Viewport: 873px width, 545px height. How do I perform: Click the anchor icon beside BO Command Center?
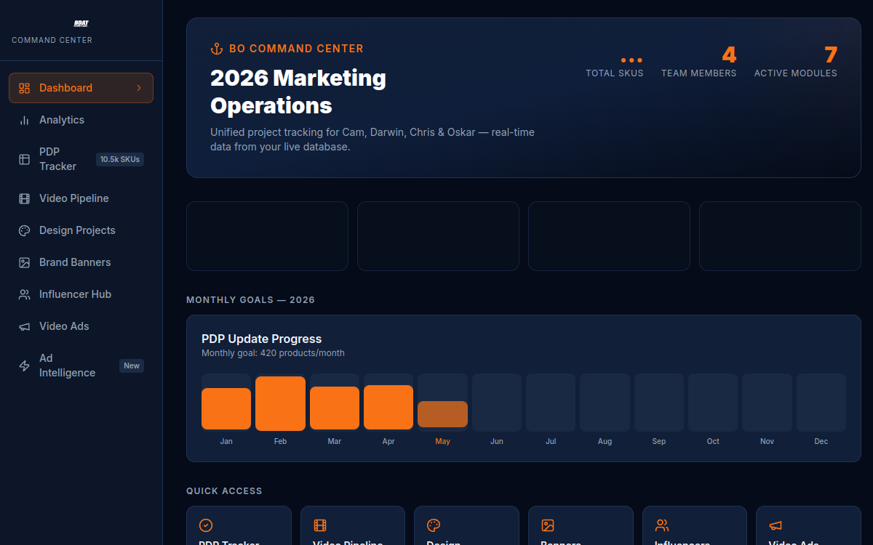point(216,49)
